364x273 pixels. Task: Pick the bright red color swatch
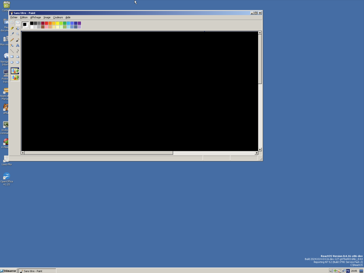(x=46, y=23)
